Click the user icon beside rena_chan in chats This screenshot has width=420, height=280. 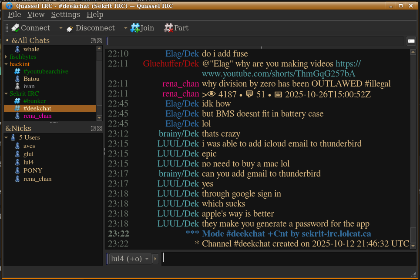(x=17, y=116)
